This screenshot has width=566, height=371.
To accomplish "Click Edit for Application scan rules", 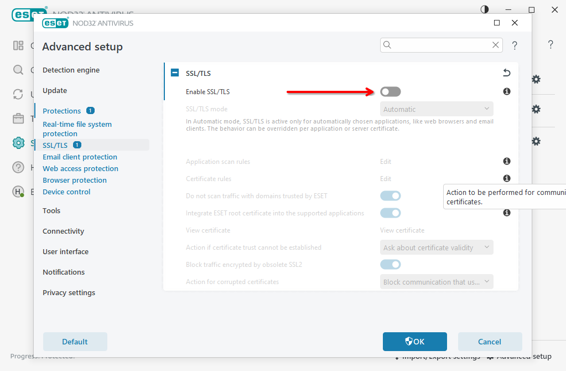I will 386,162.
